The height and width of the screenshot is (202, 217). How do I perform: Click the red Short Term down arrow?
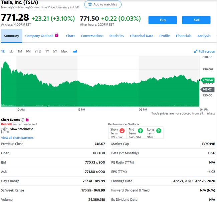click(122, 131)
